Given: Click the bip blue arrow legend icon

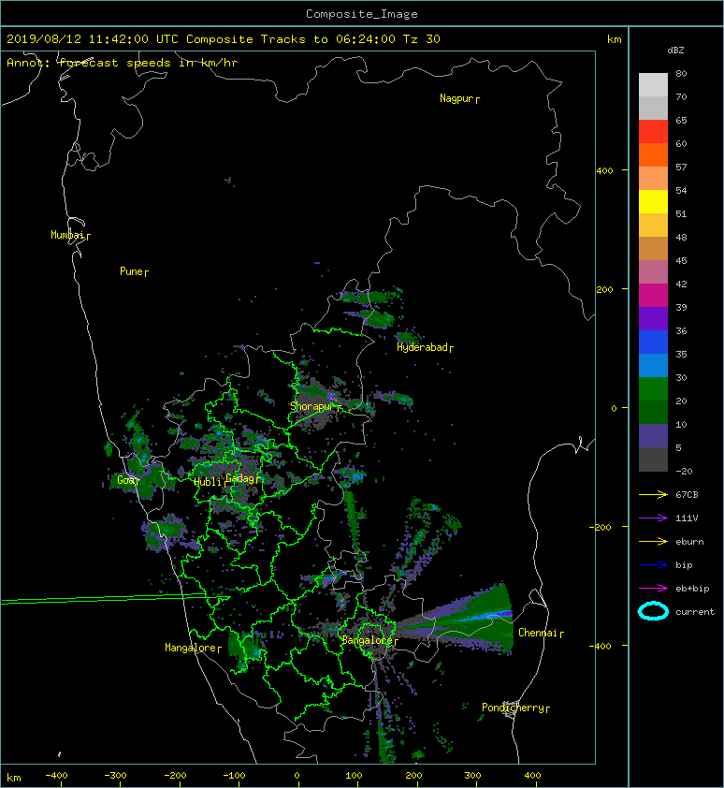Looking at the screenshot, I should [653, 565].
